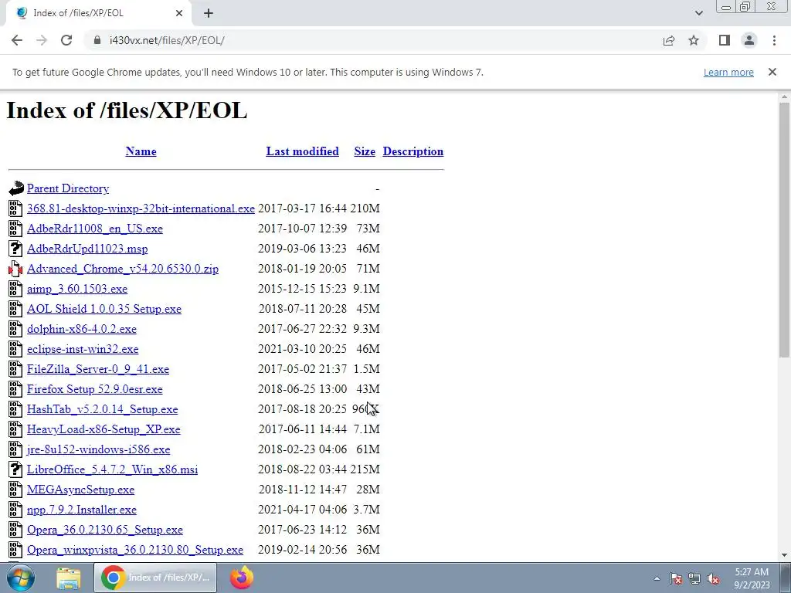Sort listing by Name column
This screenshot has width=791, height=593.
pos(141,151)
